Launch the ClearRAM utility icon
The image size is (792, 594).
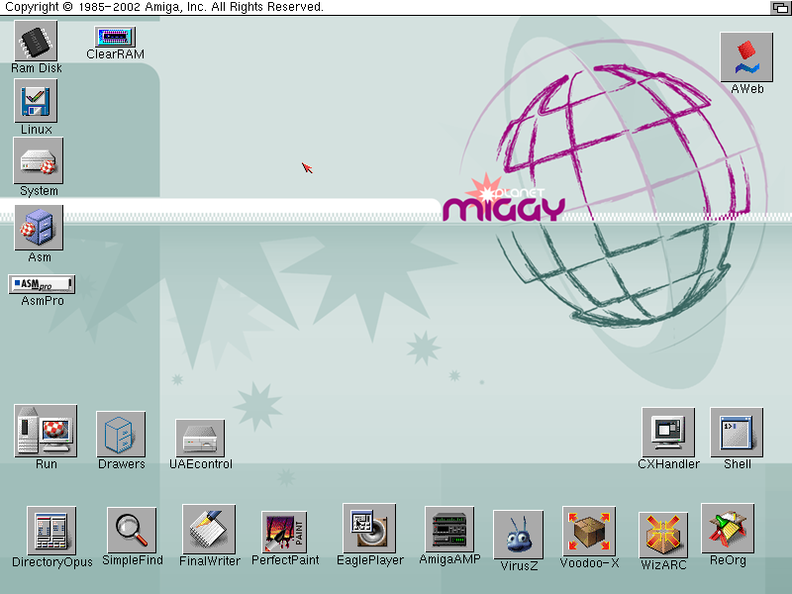115,37
